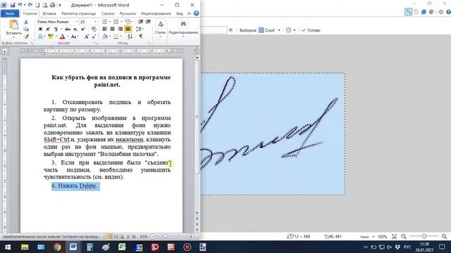Switch to the Разметка страницы tab
The image size is (451, 253).
coord(79,13)
